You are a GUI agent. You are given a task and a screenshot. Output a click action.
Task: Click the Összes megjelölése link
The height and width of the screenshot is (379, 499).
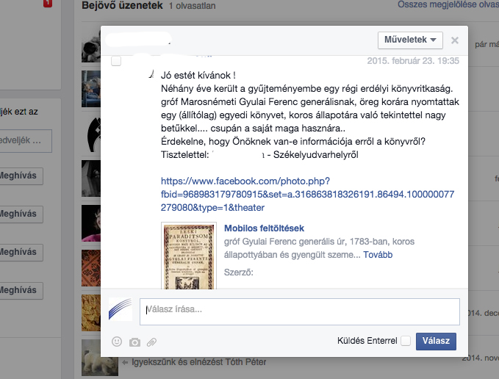click(x=448, y=4)
